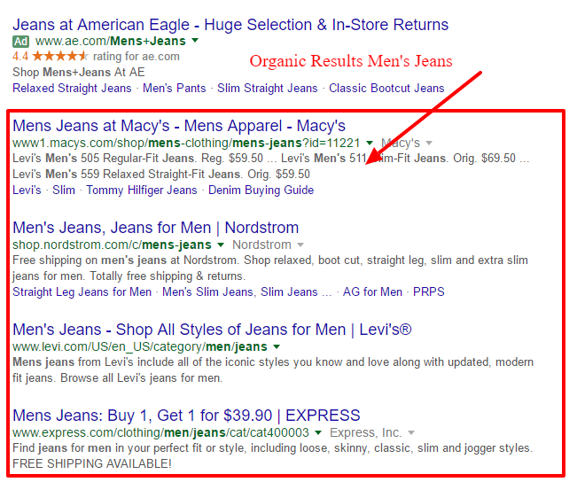This screenshot has width=577, height=482.
Task: Click the shop.nordstrom.com/c/mens-jeans URL text
Action: point(112,245)
